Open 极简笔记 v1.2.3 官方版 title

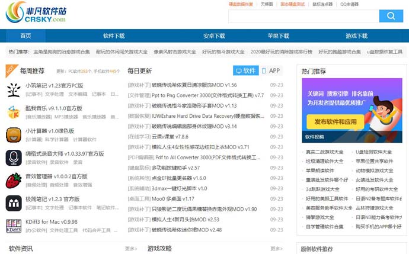pos(52,199)
